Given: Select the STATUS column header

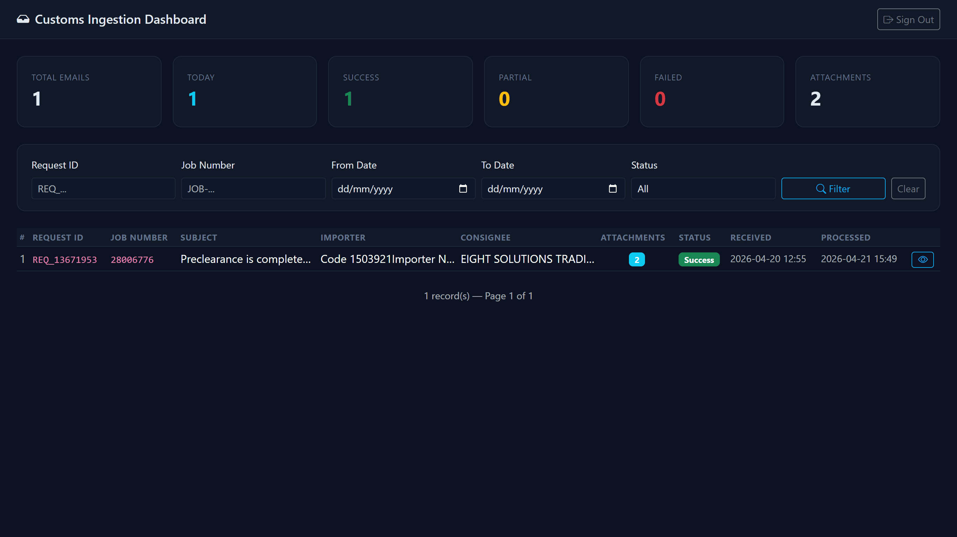Looking at the screenshot, I should [x=695, y=238].
